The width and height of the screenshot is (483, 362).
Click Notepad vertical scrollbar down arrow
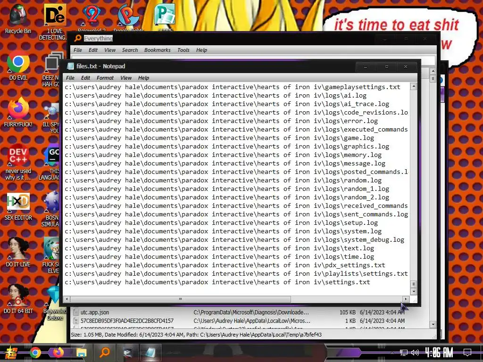pos(414,291)
